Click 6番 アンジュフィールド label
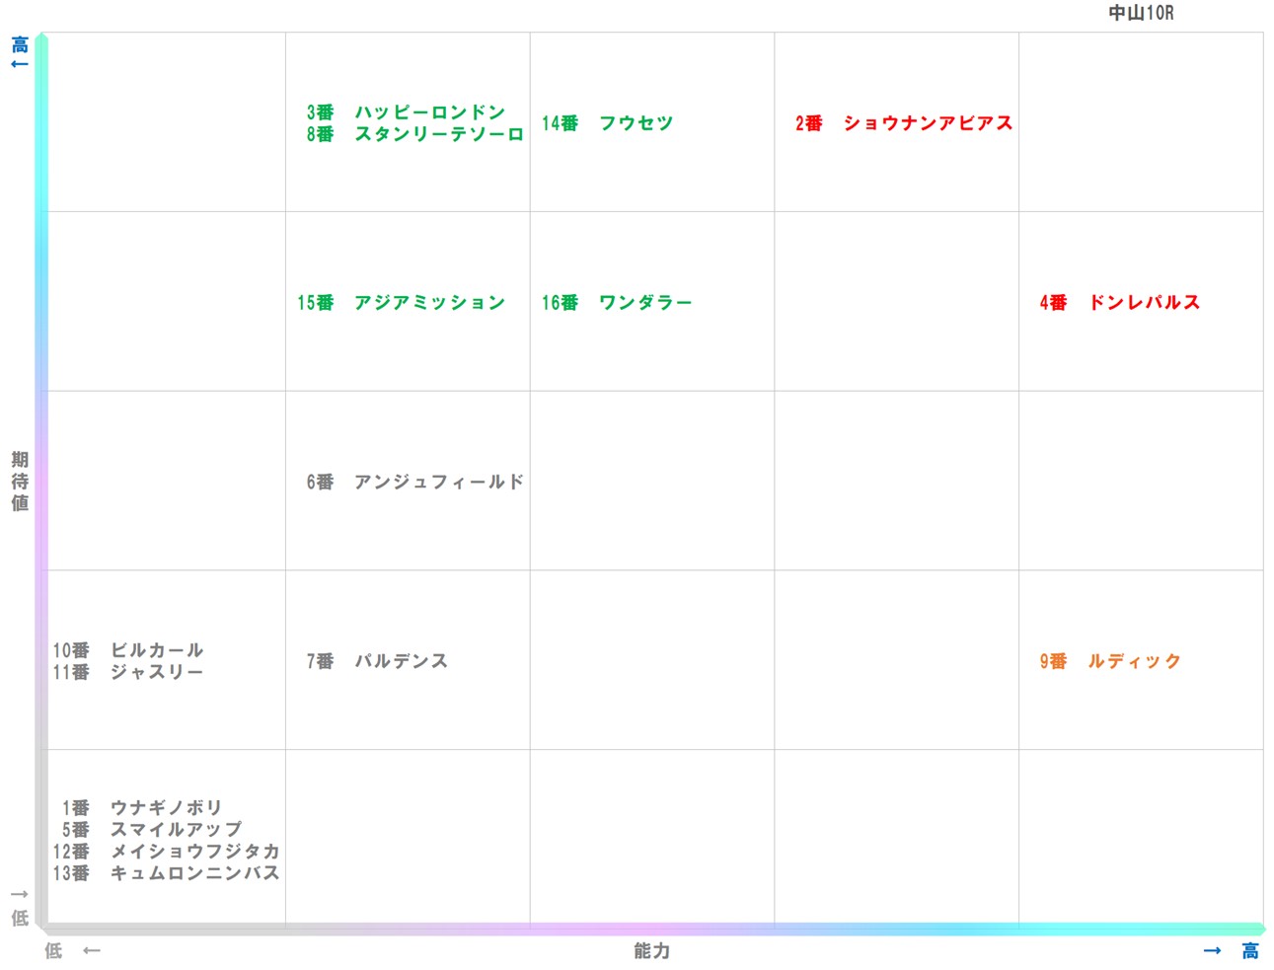Screen dimensions: 1274x970 point(414,482)
